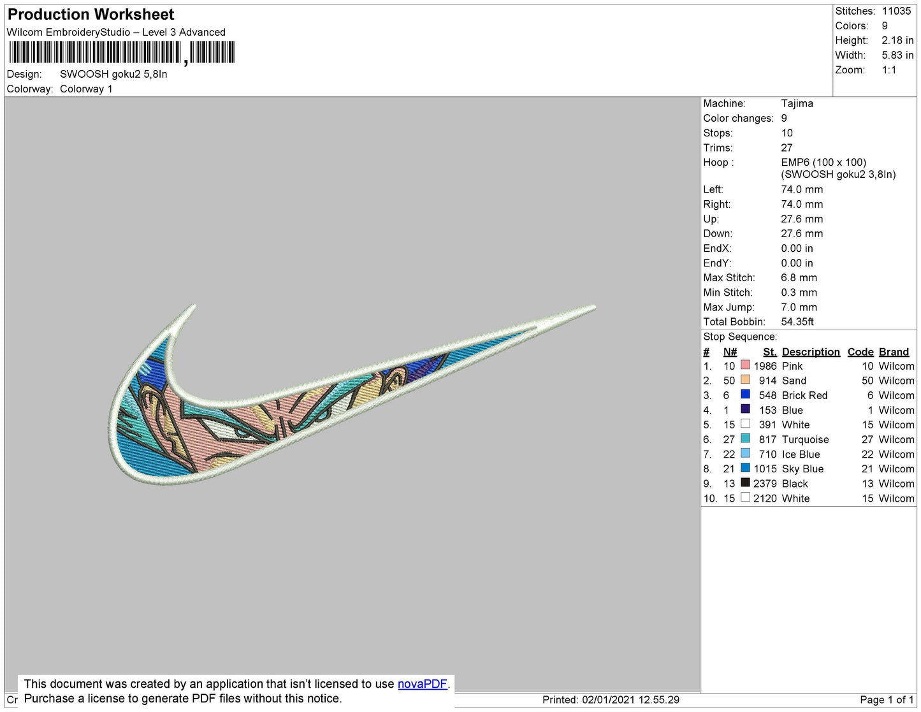Click the novaPDF link
The image size is (921, 712).
coord(423,684)
